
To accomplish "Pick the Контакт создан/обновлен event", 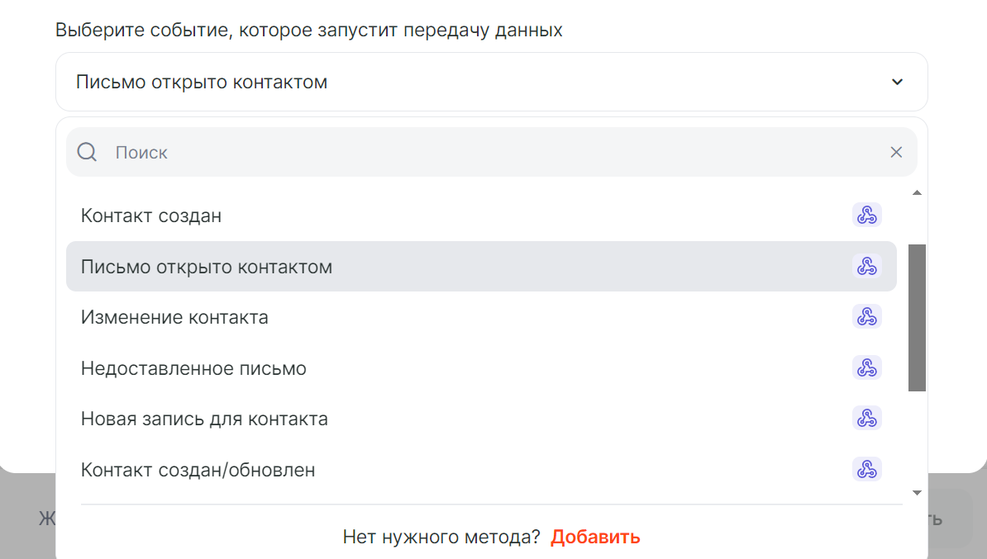I will (x=482, y=470).
